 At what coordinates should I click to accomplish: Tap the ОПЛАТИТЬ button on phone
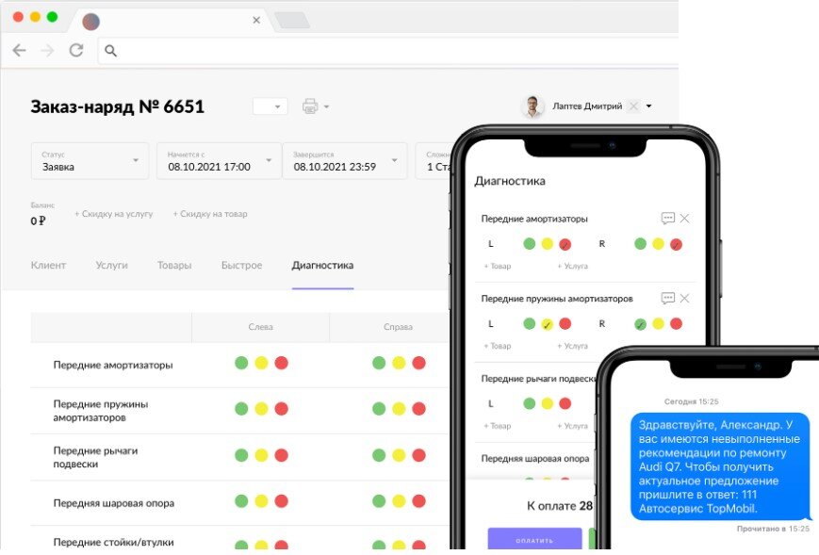[534, 538]
